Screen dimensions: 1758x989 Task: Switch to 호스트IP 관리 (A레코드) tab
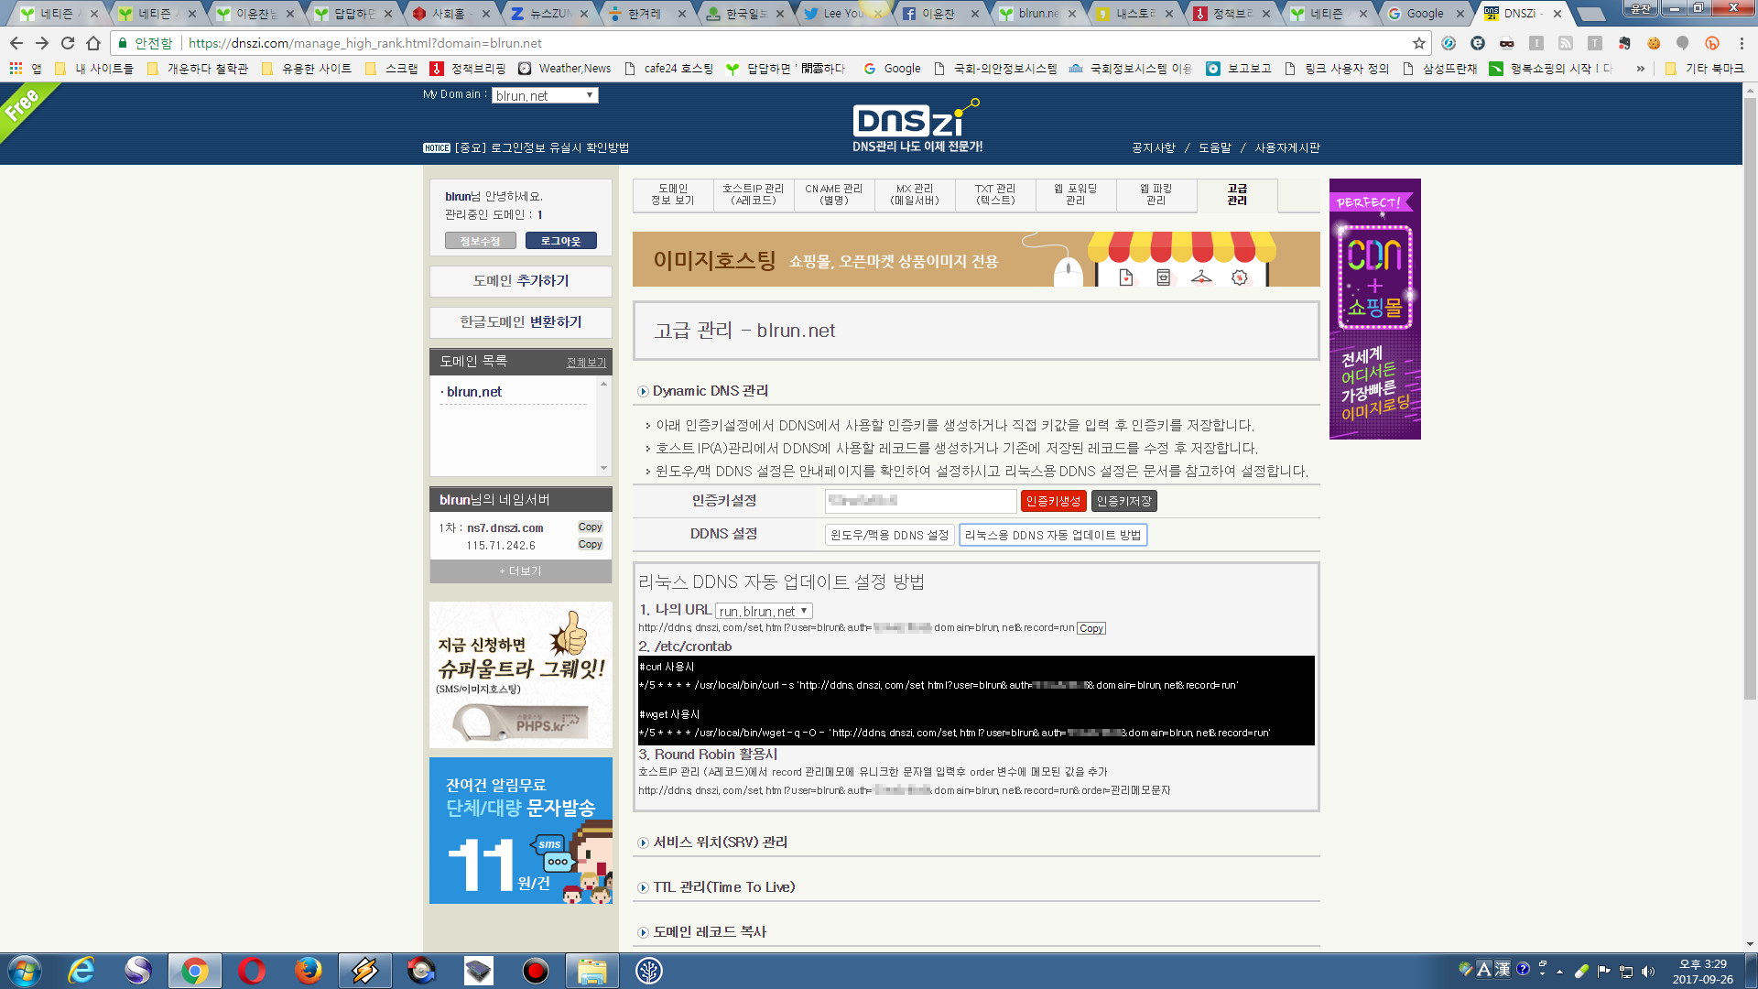pos(754,195)
